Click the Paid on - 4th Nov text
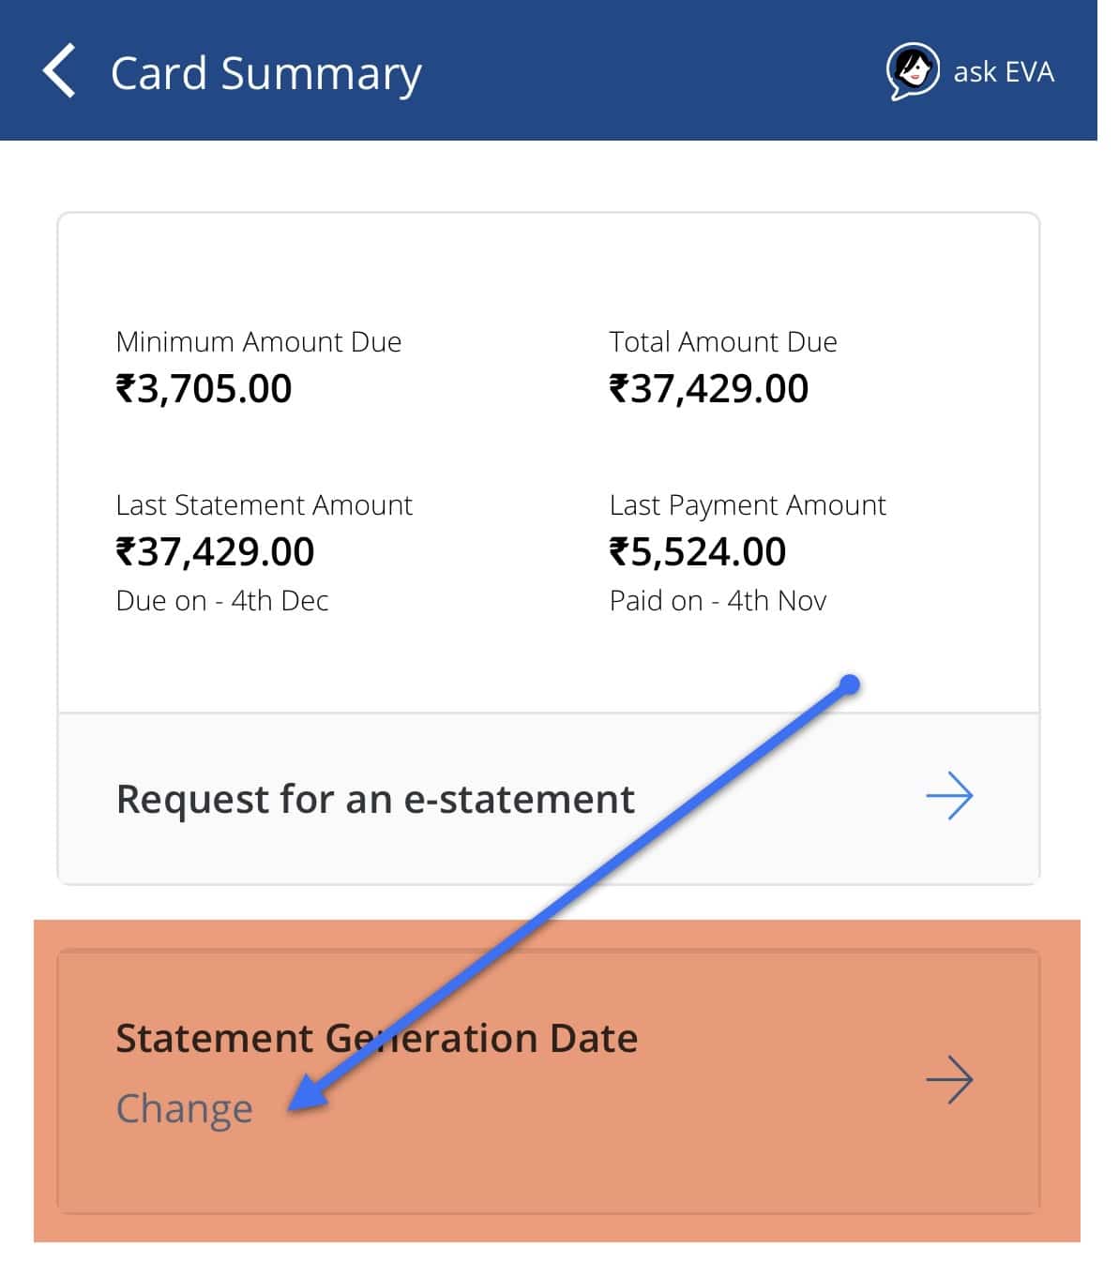Image resolution: width=1119 pixels, height=1277 pixels. (x=718, y=600)
